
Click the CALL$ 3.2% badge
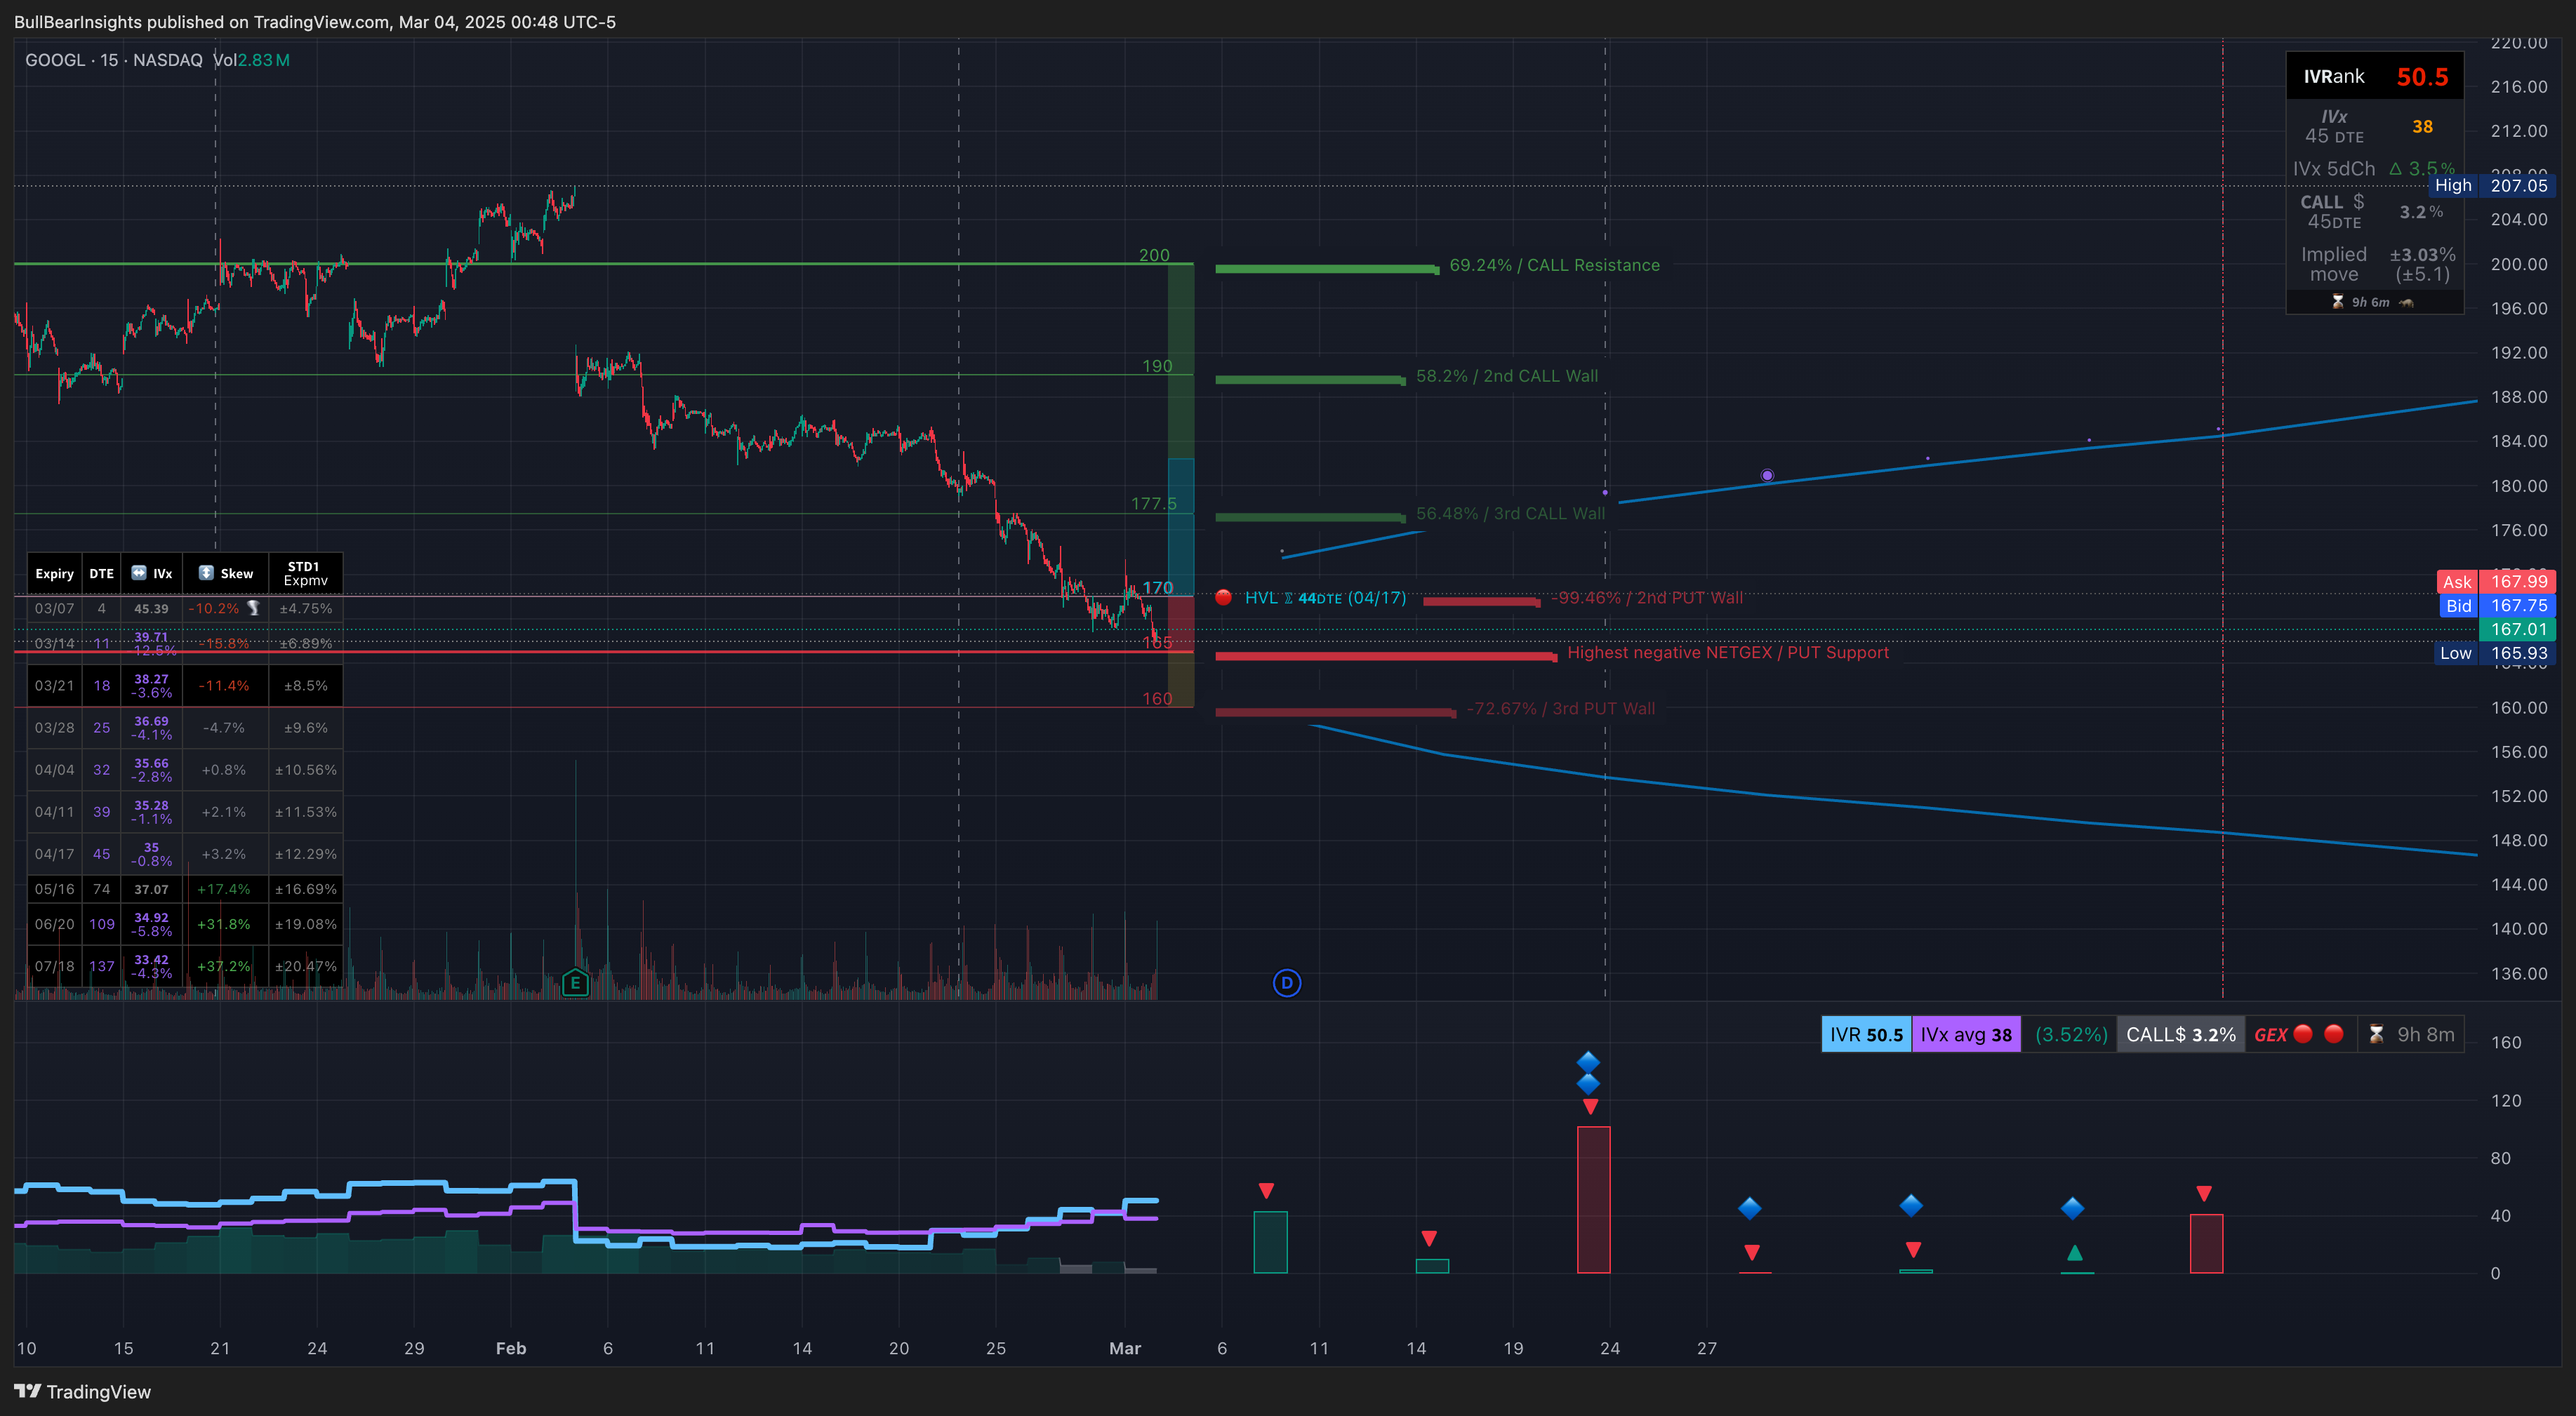[x=2181, y=1034]
